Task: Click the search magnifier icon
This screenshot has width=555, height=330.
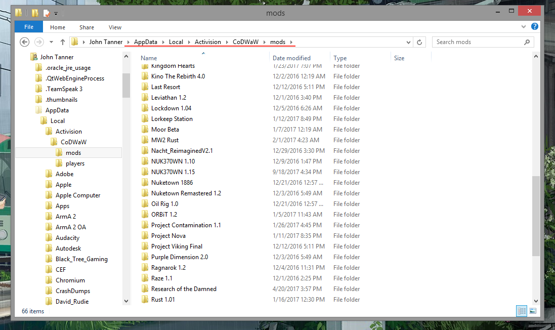Action: (x=527, y=42)
